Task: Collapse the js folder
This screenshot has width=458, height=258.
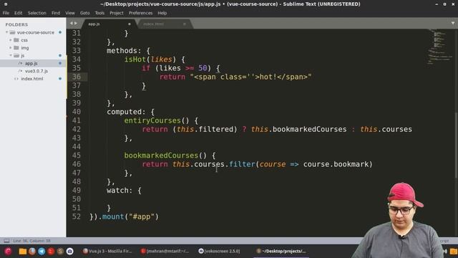Action: coord(11,55)
